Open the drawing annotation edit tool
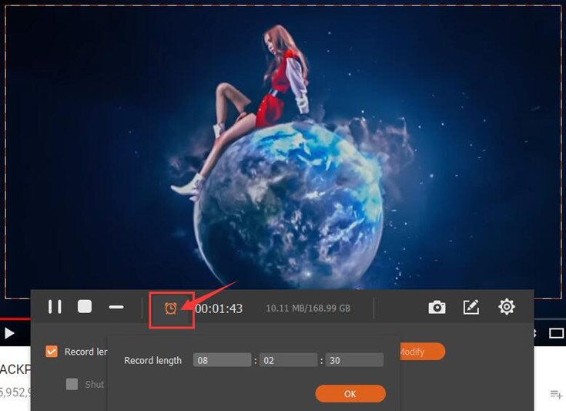This screenshot has width=566, height=411. (x=471, y=307)
